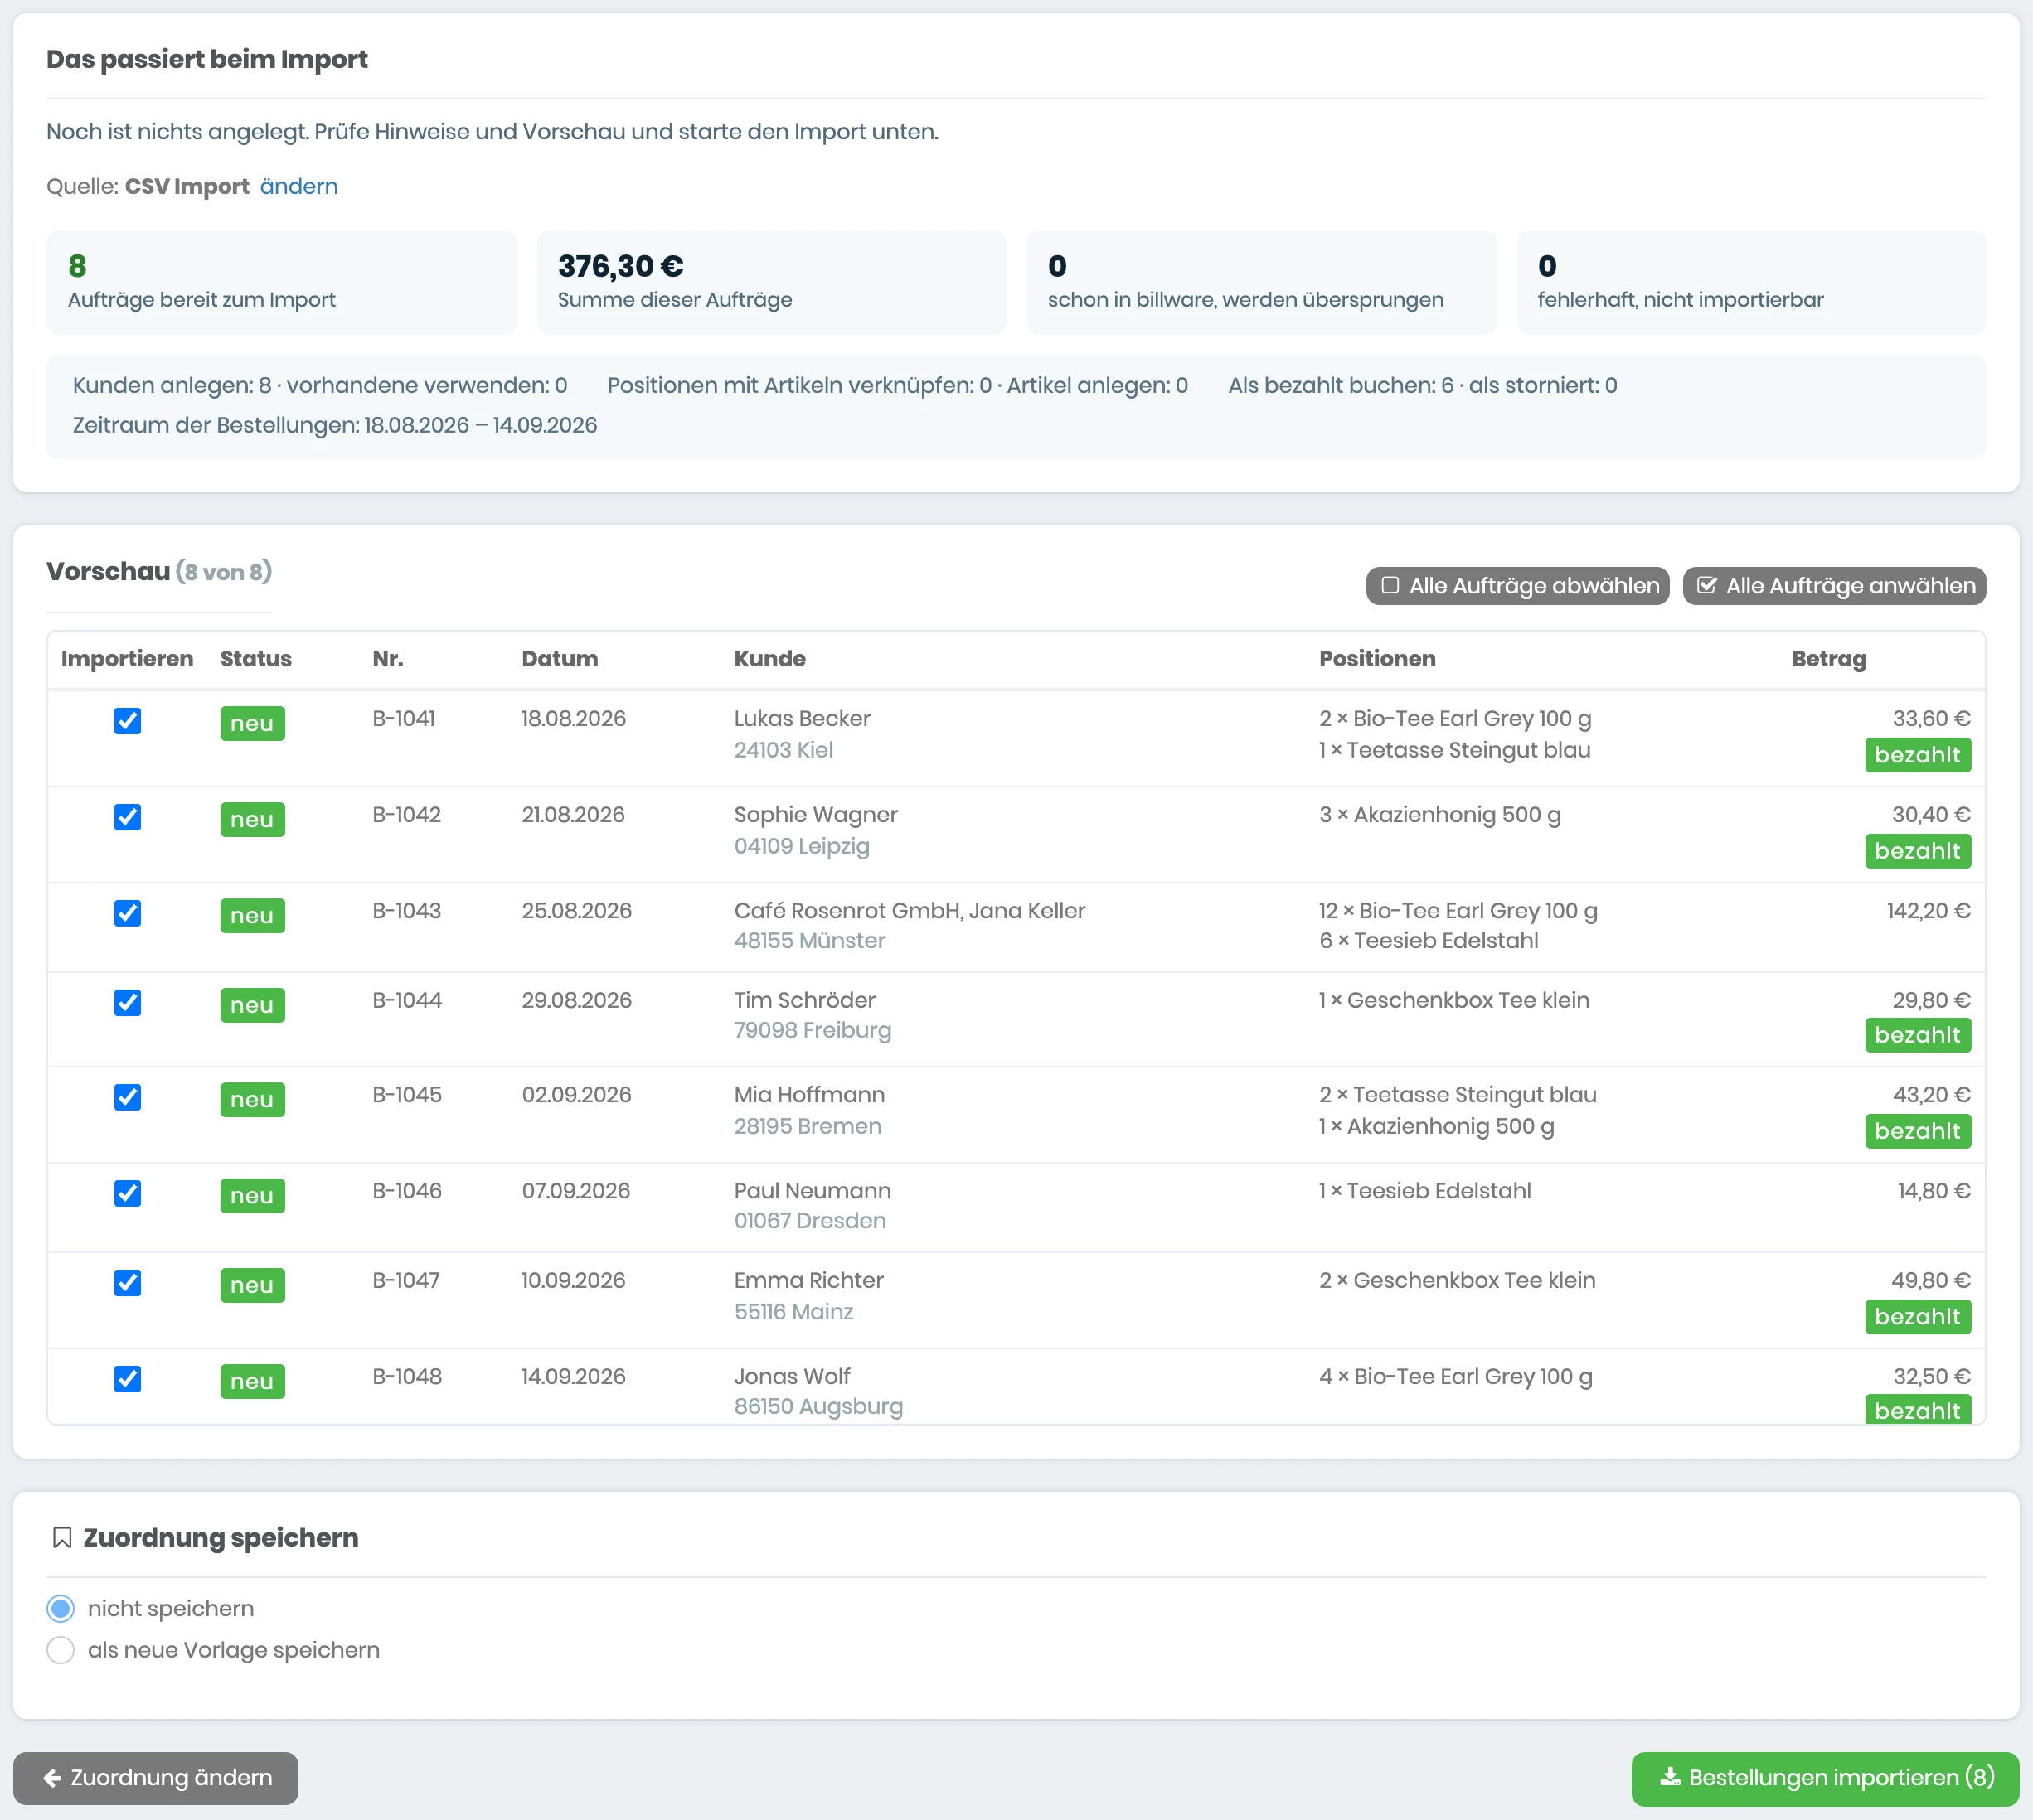
Task: Click 'Alle Aufträge anwählen' button
Action: pyautogui.click(x=1835, y=585)
